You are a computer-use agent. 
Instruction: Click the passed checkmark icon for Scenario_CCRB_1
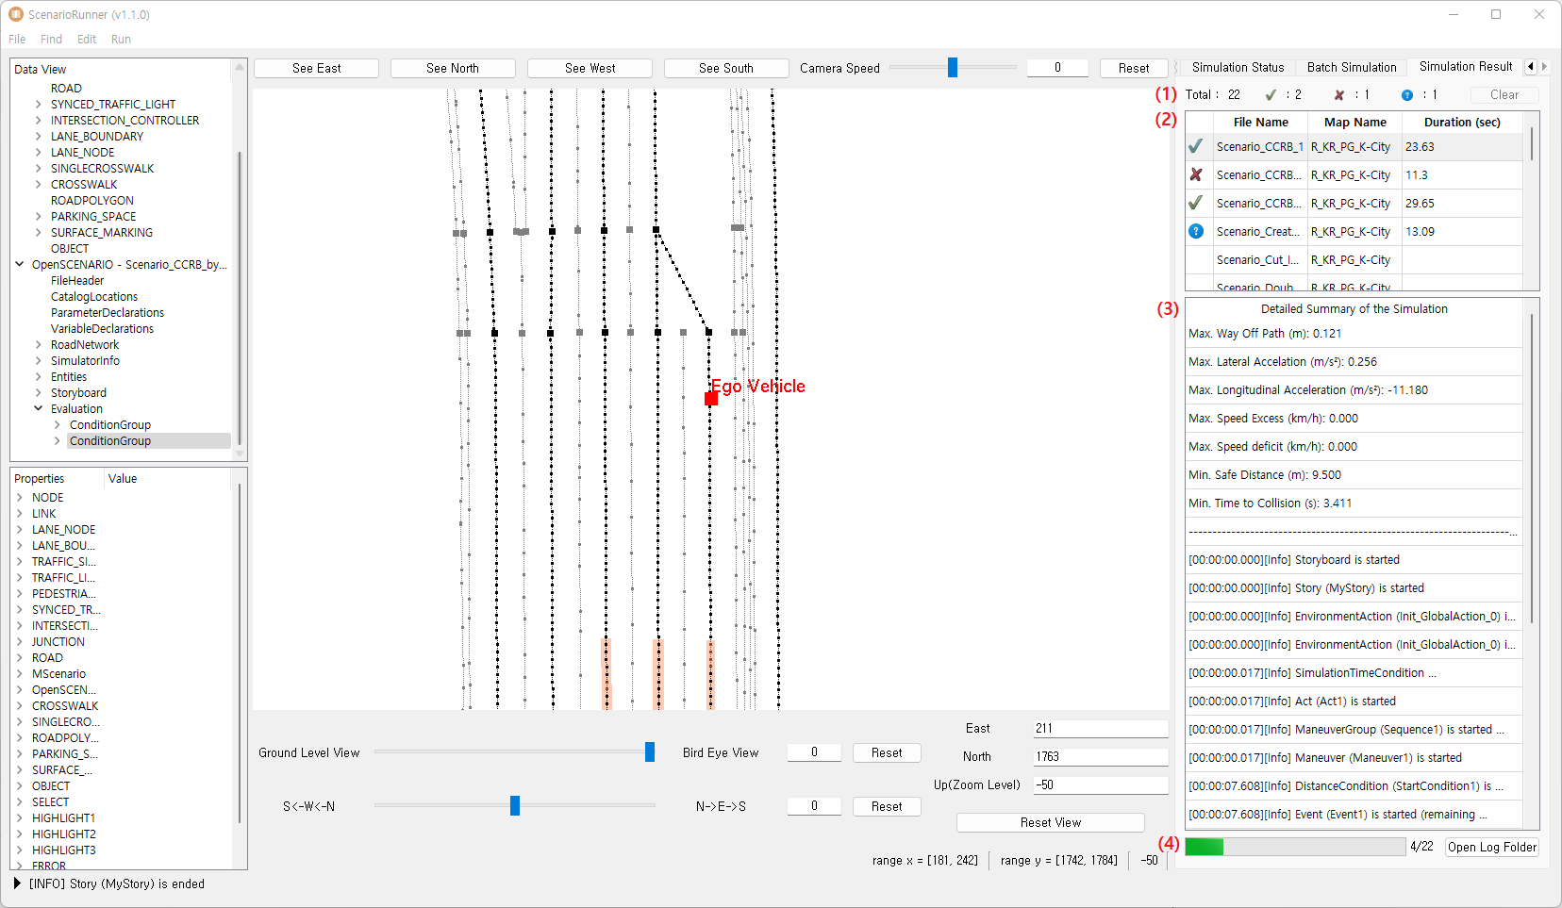1196,146
